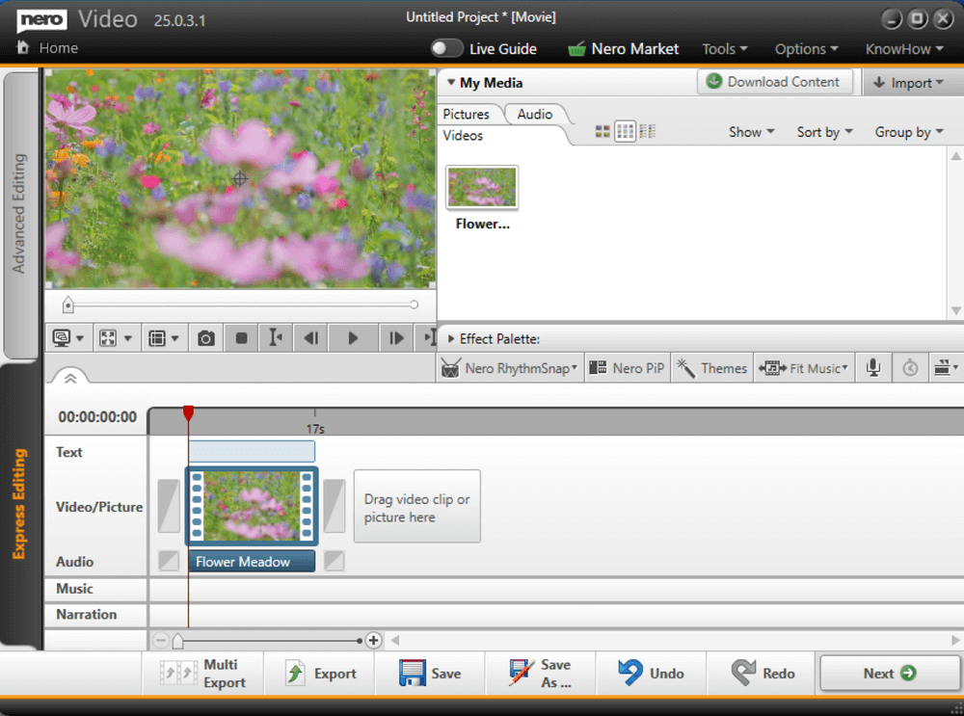Click the timeline left scroll arrow
Screen dimensions: 964x716
394,641
